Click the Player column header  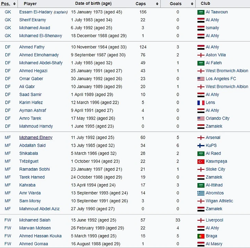(x=30, y=4)
